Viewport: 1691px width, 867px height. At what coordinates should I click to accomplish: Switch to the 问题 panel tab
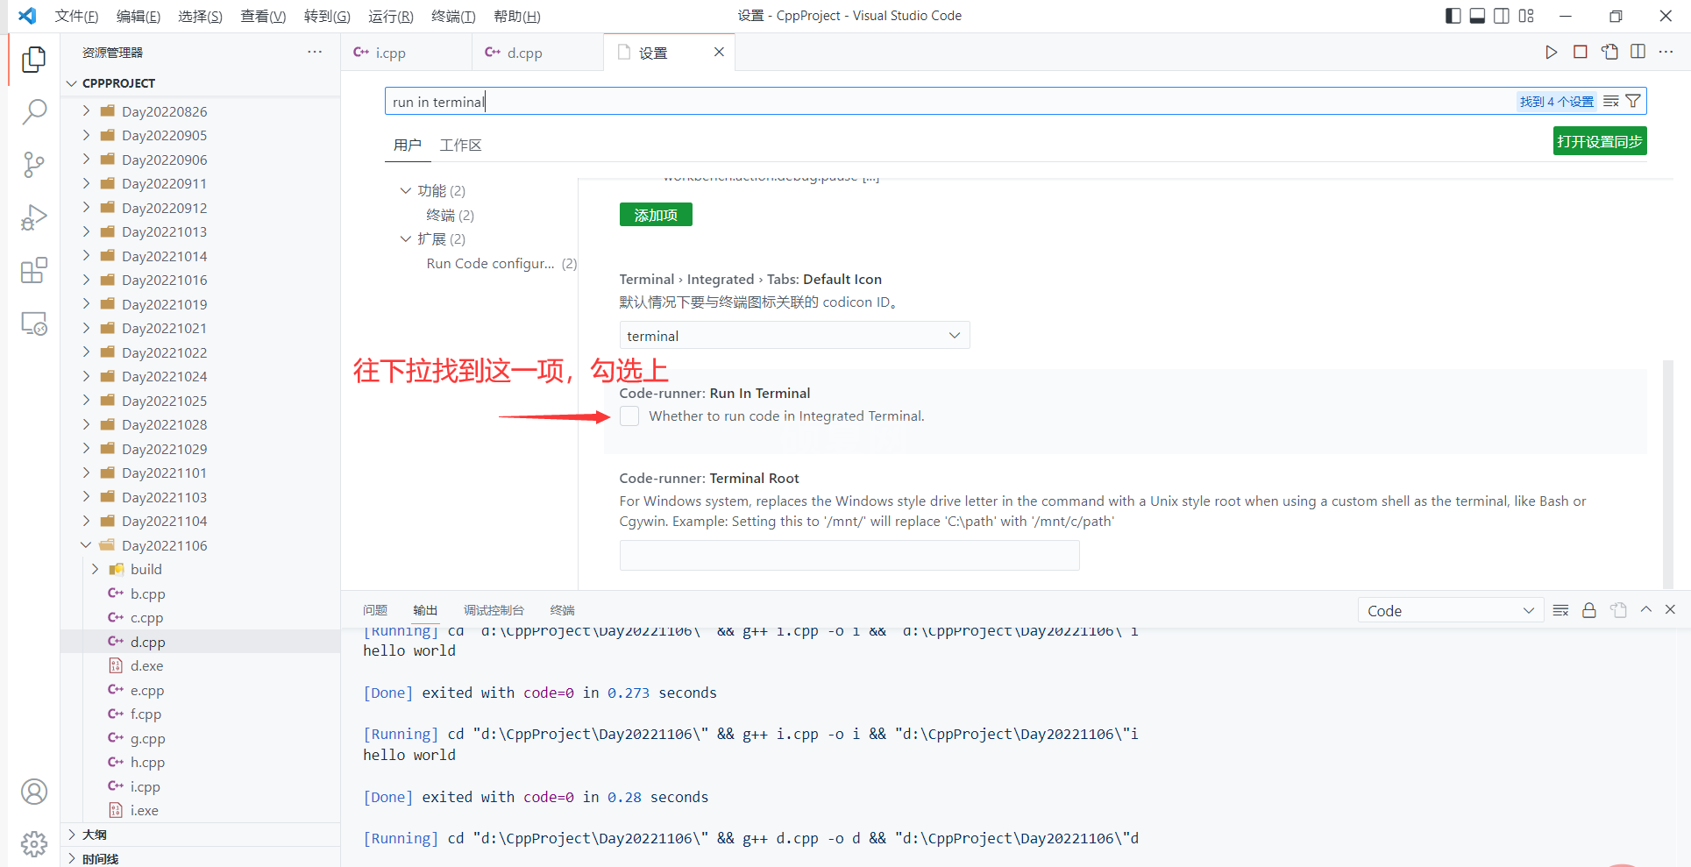click(375, 610)
